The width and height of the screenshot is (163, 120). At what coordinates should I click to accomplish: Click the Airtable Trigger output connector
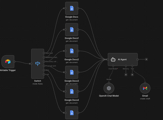tap(14, 62)
